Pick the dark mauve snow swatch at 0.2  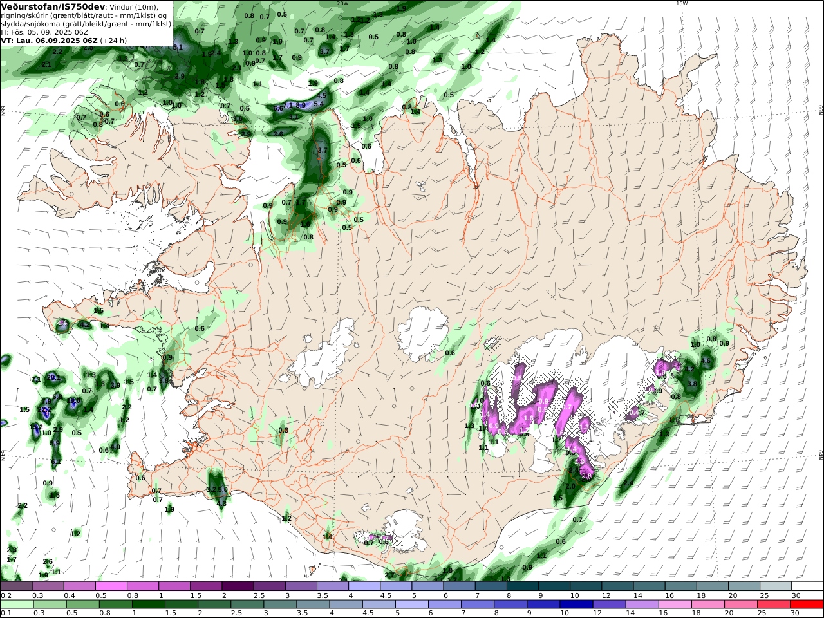point(16,586)
